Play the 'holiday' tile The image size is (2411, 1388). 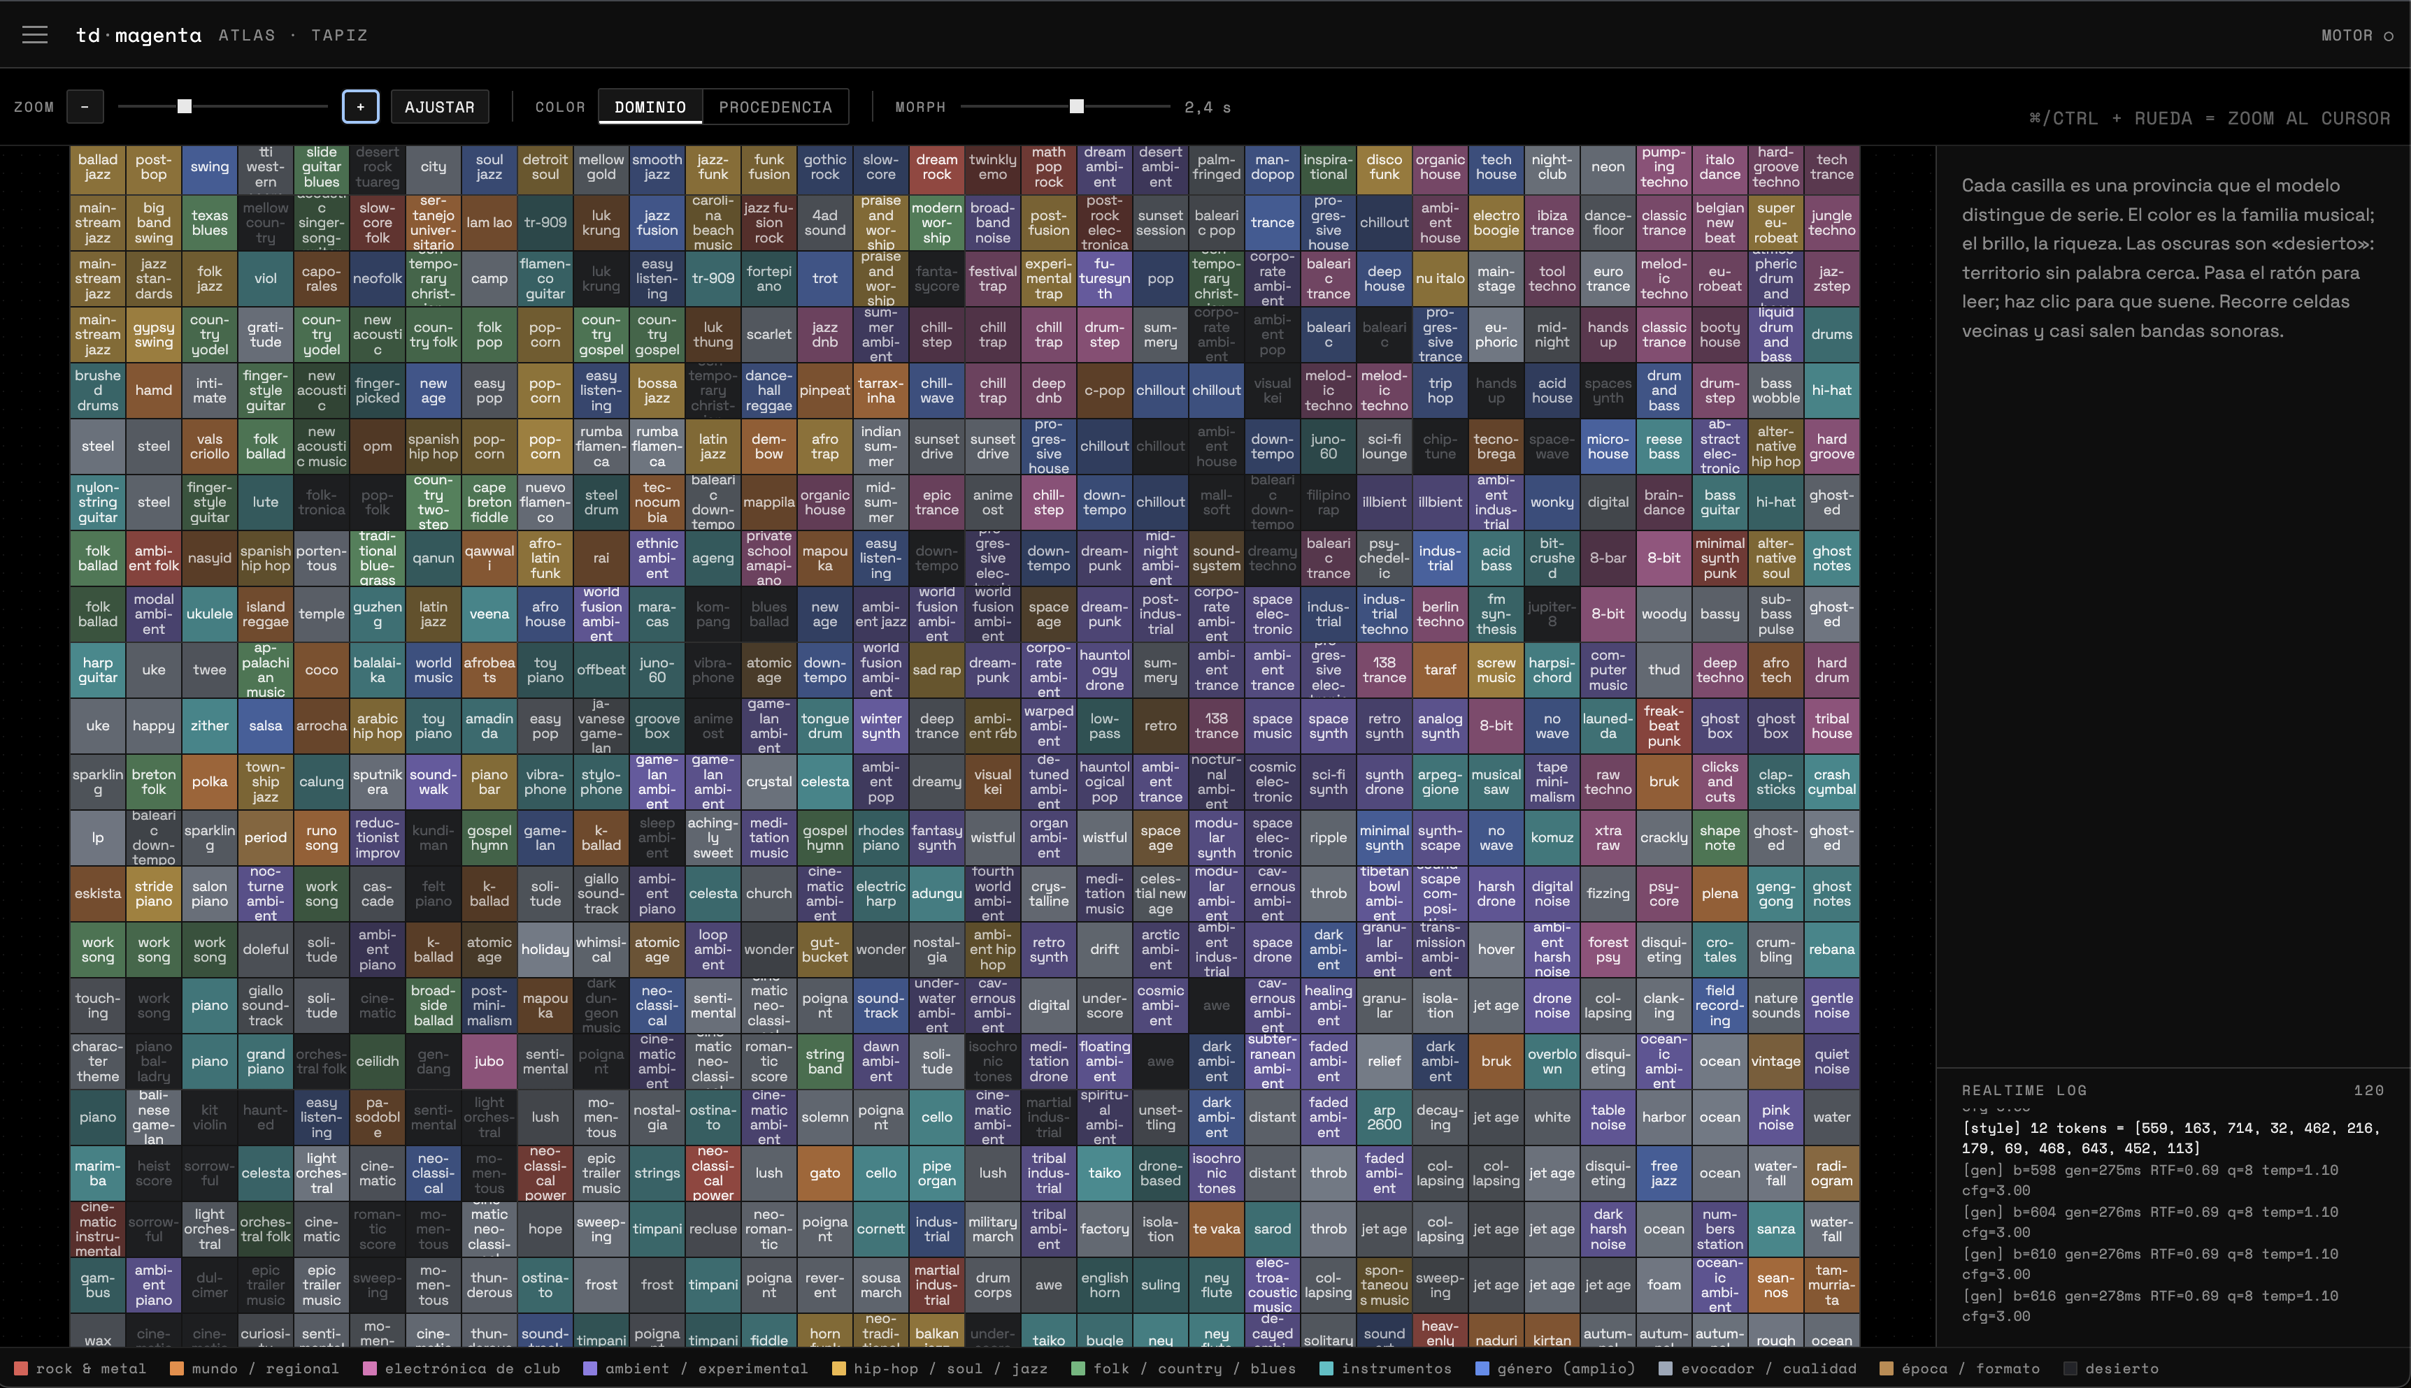point(545,950)
